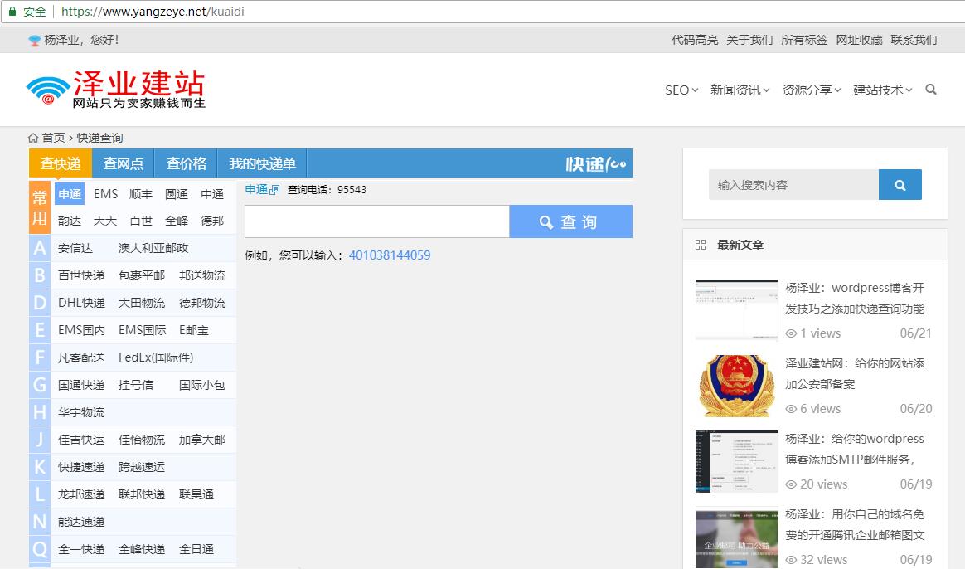
Task: Click the 常用 common couriers label
Action: click(x=40, y=207)
